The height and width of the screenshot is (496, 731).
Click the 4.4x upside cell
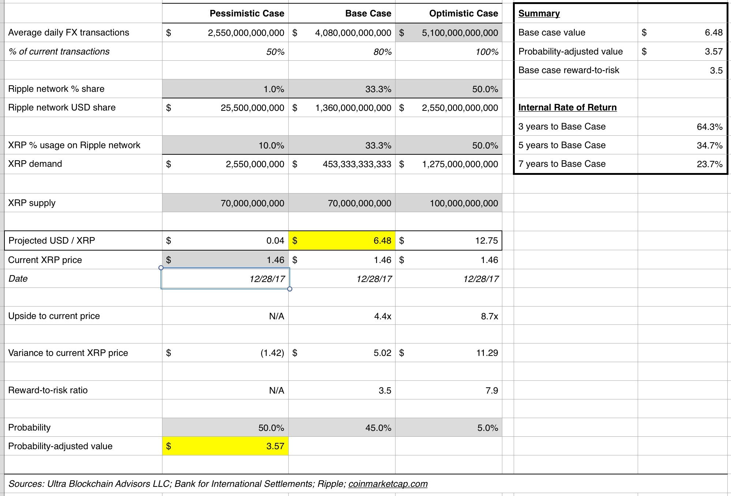(342, 316)
